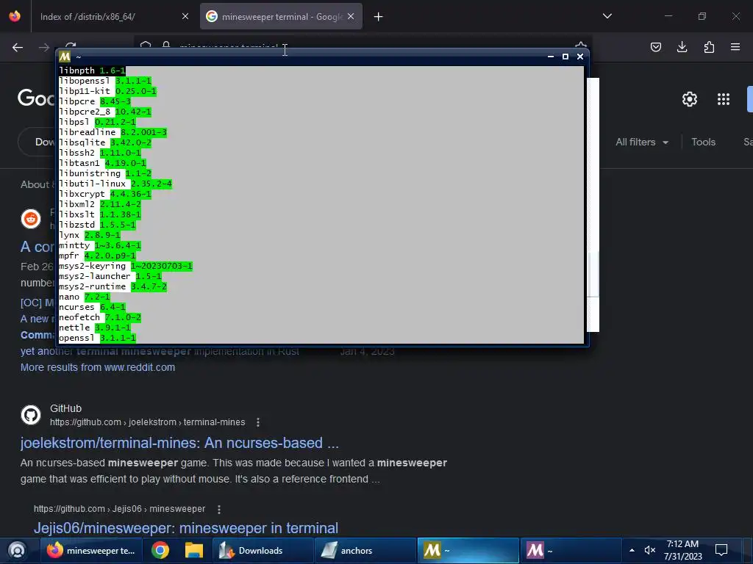This screenshot has width=753, height=564.
Task: Minimize the mintty terminal window
Action: click(x=551, y=57)
